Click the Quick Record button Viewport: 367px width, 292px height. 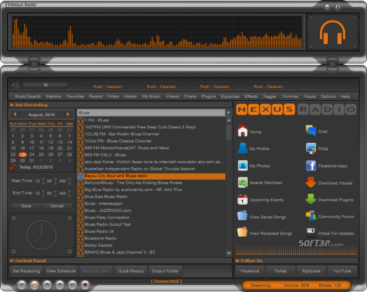[131, 271]
